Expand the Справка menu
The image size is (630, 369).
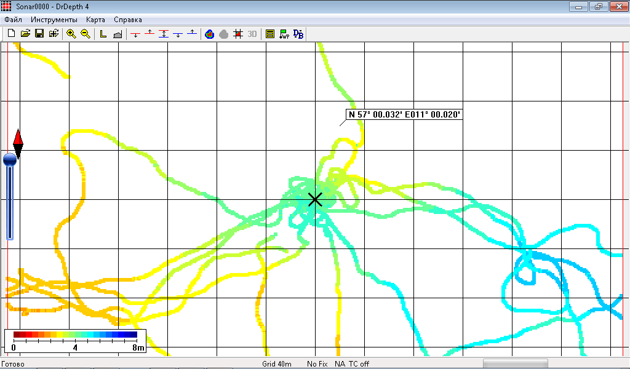(x=127, y=20)
